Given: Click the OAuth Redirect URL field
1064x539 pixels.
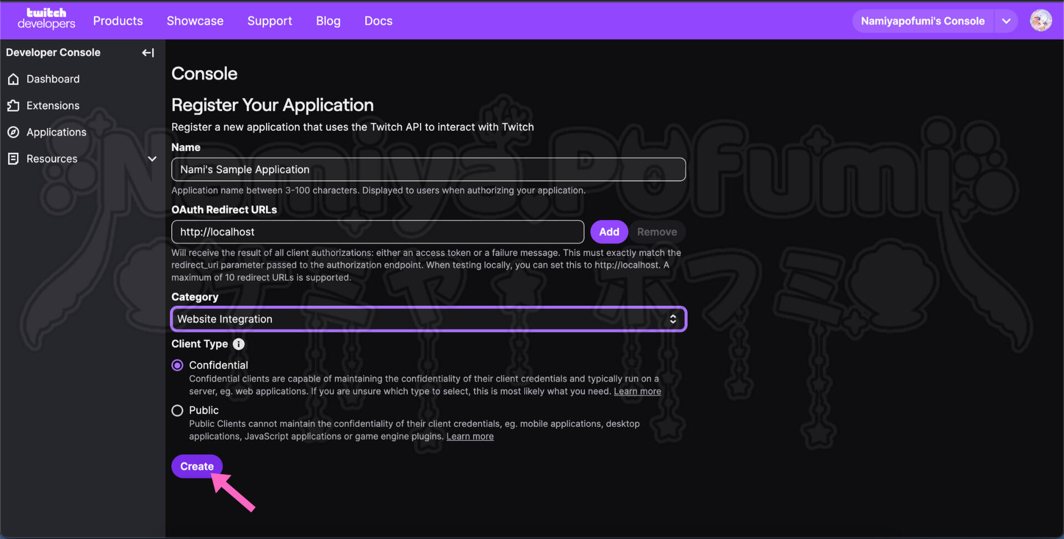Looking at the screenshot, I should coord(377,232).
